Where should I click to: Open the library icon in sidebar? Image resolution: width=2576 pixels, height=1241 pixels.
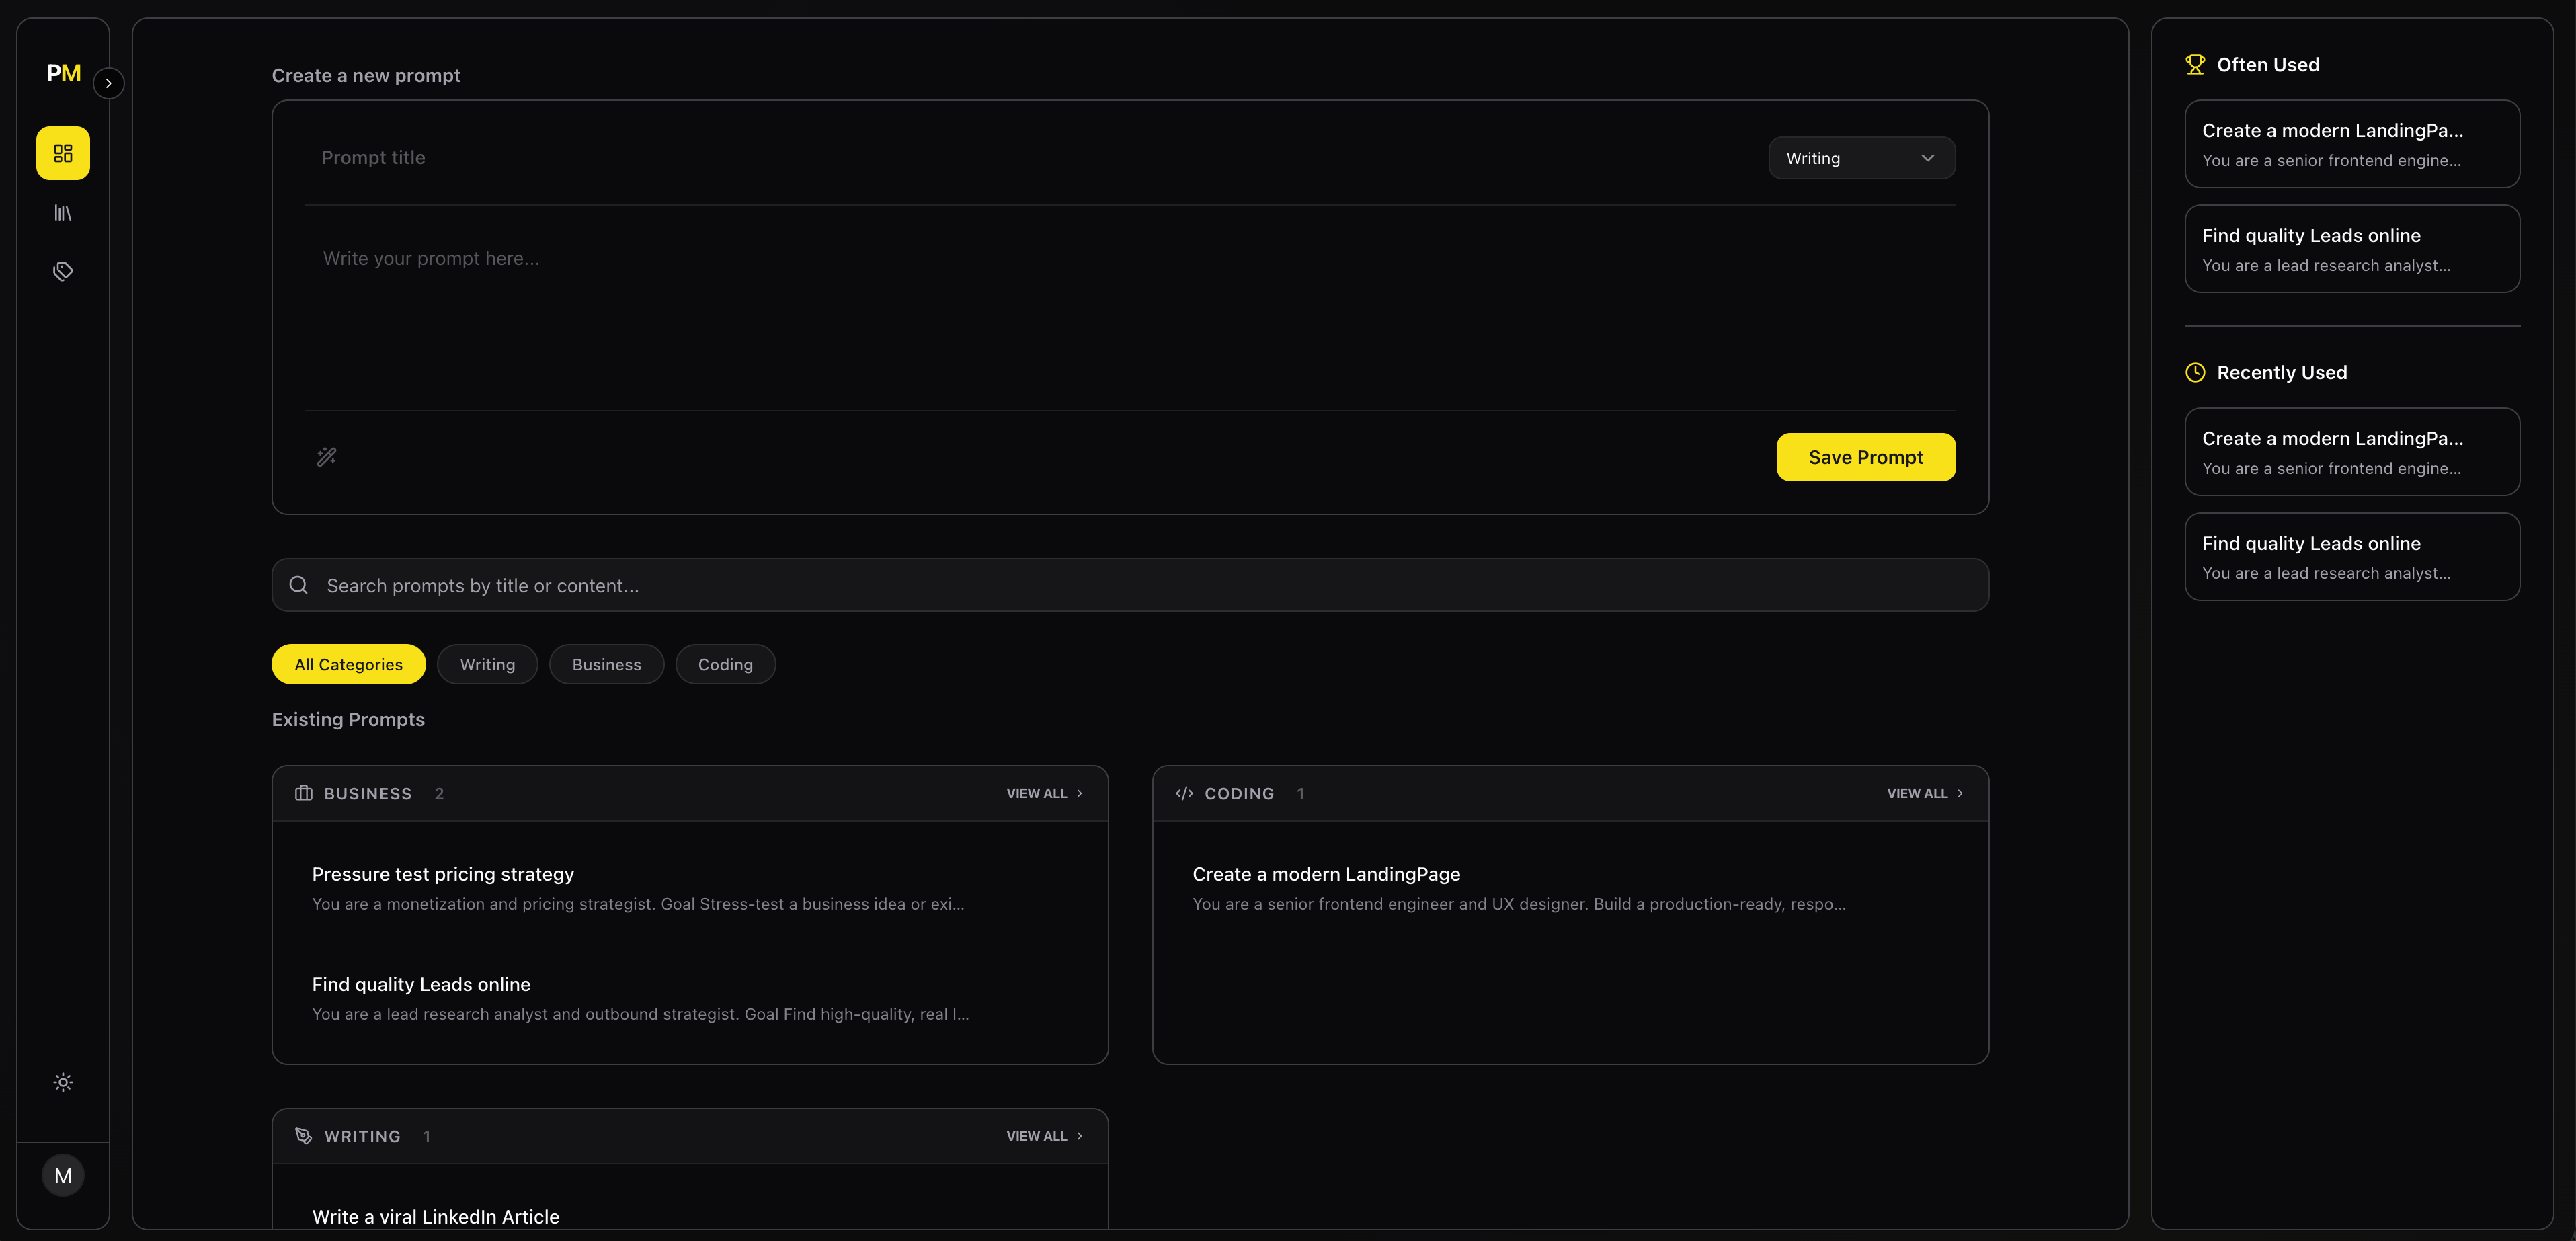[x=63, y=213]
